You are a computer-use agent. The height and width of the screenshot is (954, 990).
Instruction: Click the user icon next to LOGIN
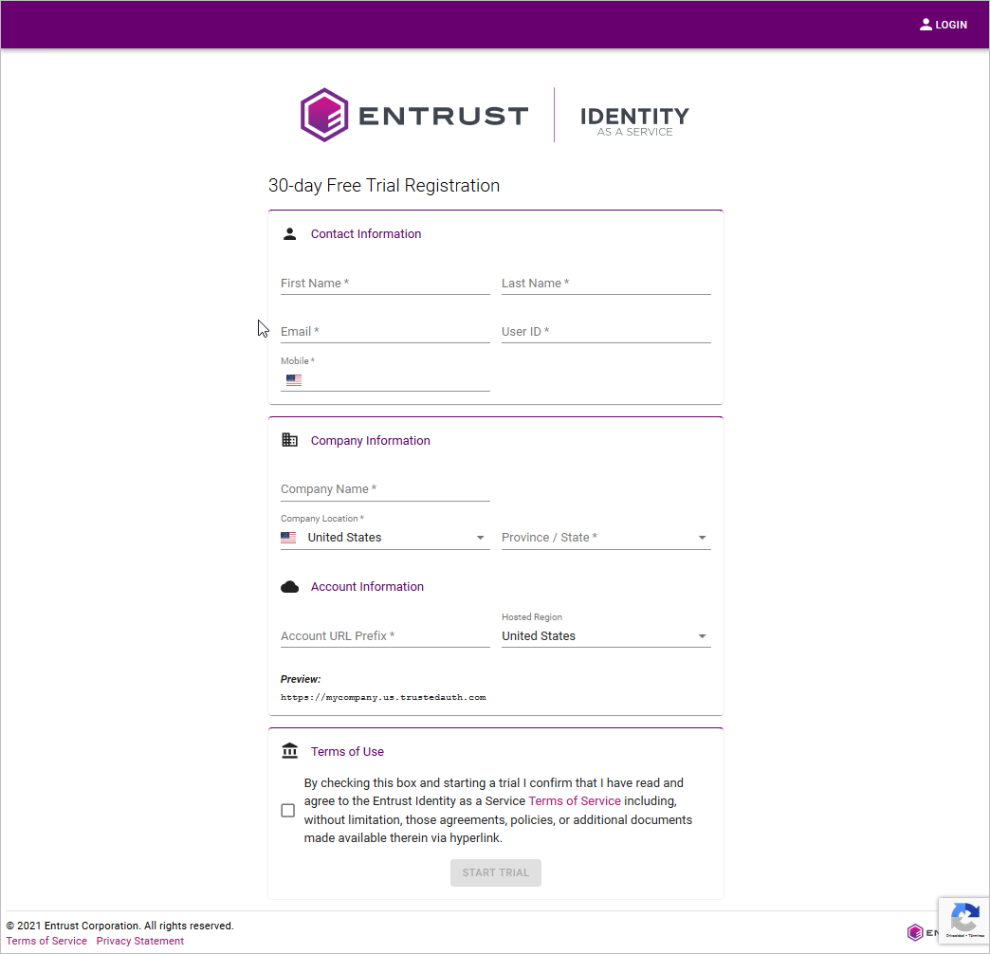(x=926, y=25)
